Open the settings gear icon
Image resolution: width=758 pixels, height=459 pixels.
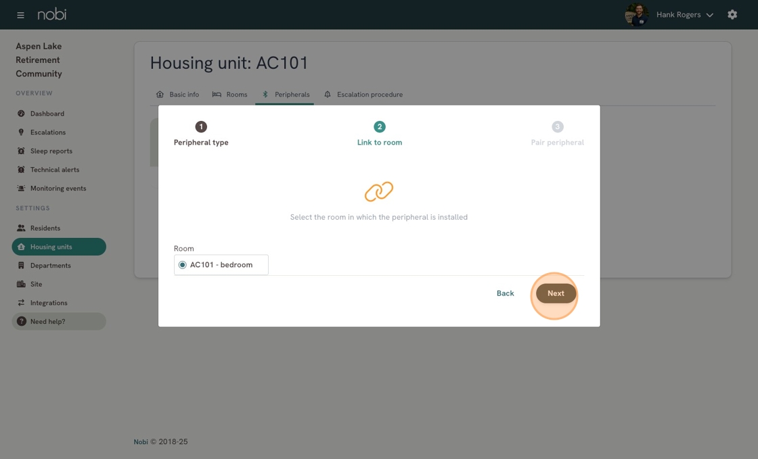[x=732, y=15]
